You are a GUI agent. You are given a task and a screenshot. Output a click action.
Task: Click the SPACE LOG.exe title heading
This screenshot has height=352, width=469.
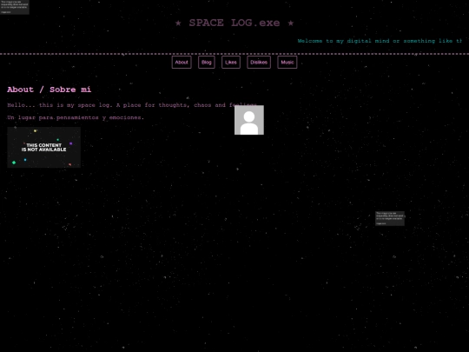[234, 23]
